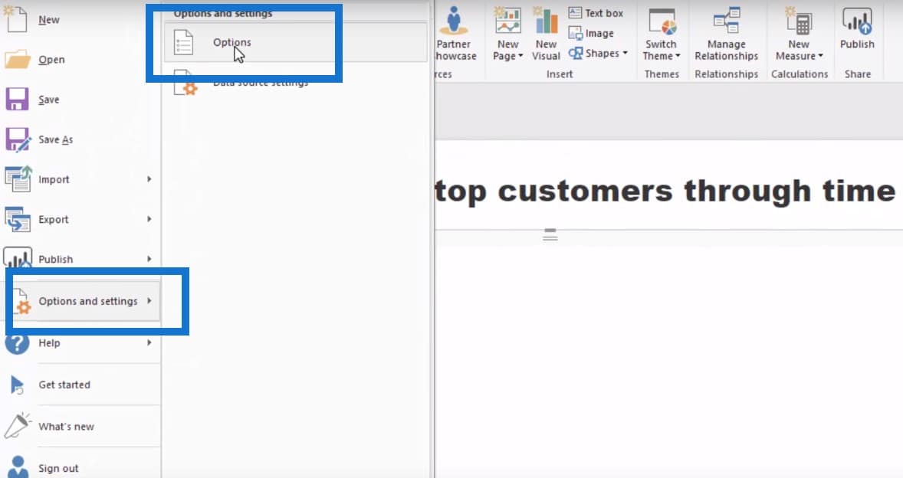Viewport: 903px width, 478px height.
Task: Click the Help question mark icon
Action: pos(18,343)
